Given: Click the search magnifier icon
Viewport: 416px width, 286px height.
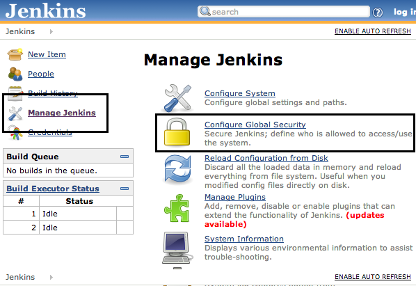Looking at the screenshot, I should click(x=205, y=11).
